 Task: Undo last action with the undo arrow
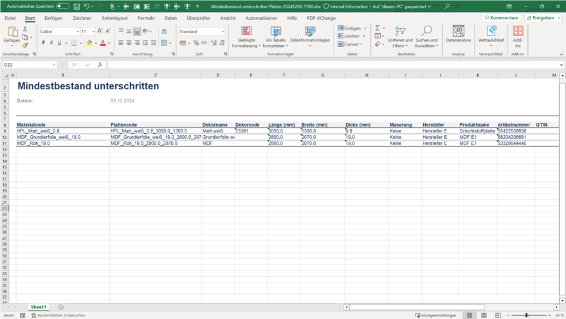[87, 6]
